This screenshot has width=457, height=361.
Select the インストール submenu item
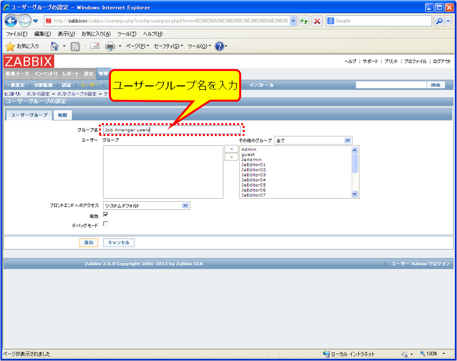[x=262, y=85]
